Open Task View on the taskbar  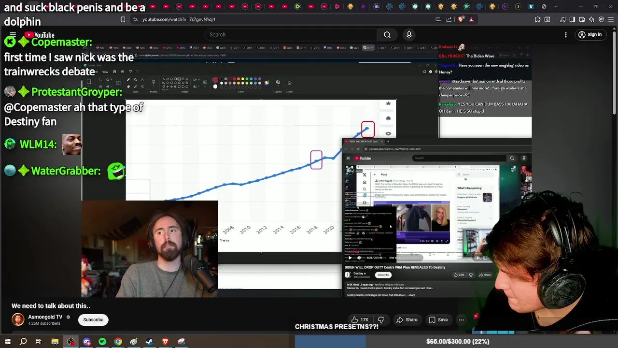click(39, 342)
